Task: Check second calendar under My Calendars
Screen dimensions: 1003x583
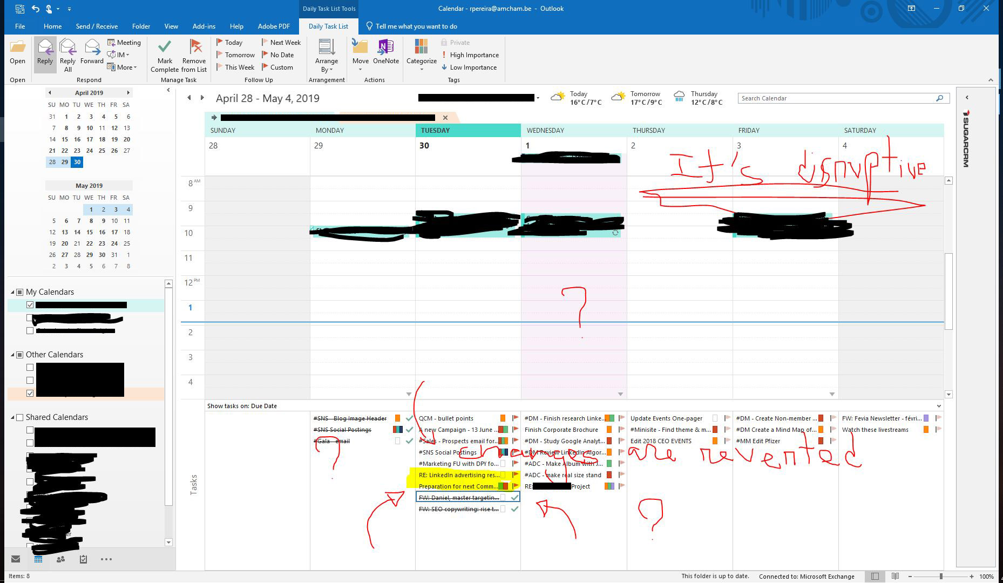Action: tap(30, 318)
